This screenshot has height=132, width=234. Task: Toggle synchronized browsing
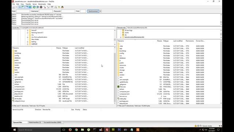[x=59, y=7]
